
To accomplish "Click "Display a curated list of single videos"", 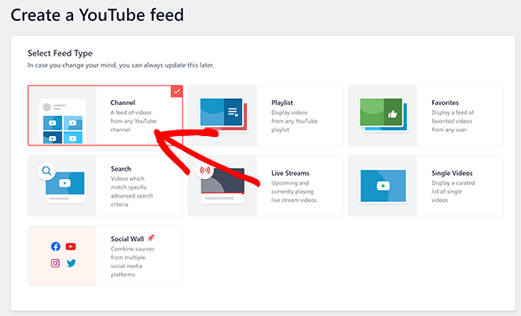I will (x=453, y=192).
